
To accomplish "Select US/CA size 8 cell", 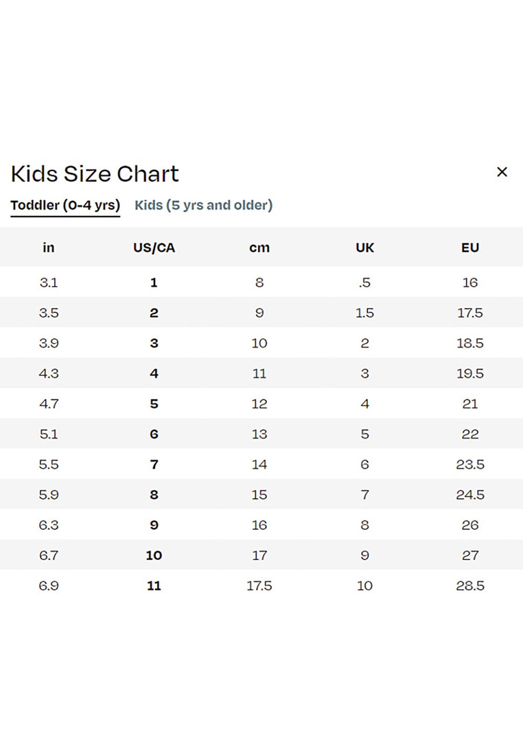I will pos(154,495).
